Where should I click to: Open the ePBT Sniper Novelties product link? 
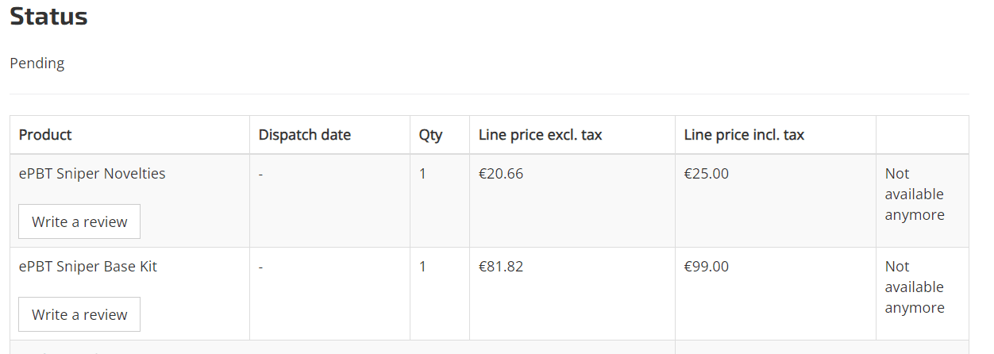click(92, 173)
